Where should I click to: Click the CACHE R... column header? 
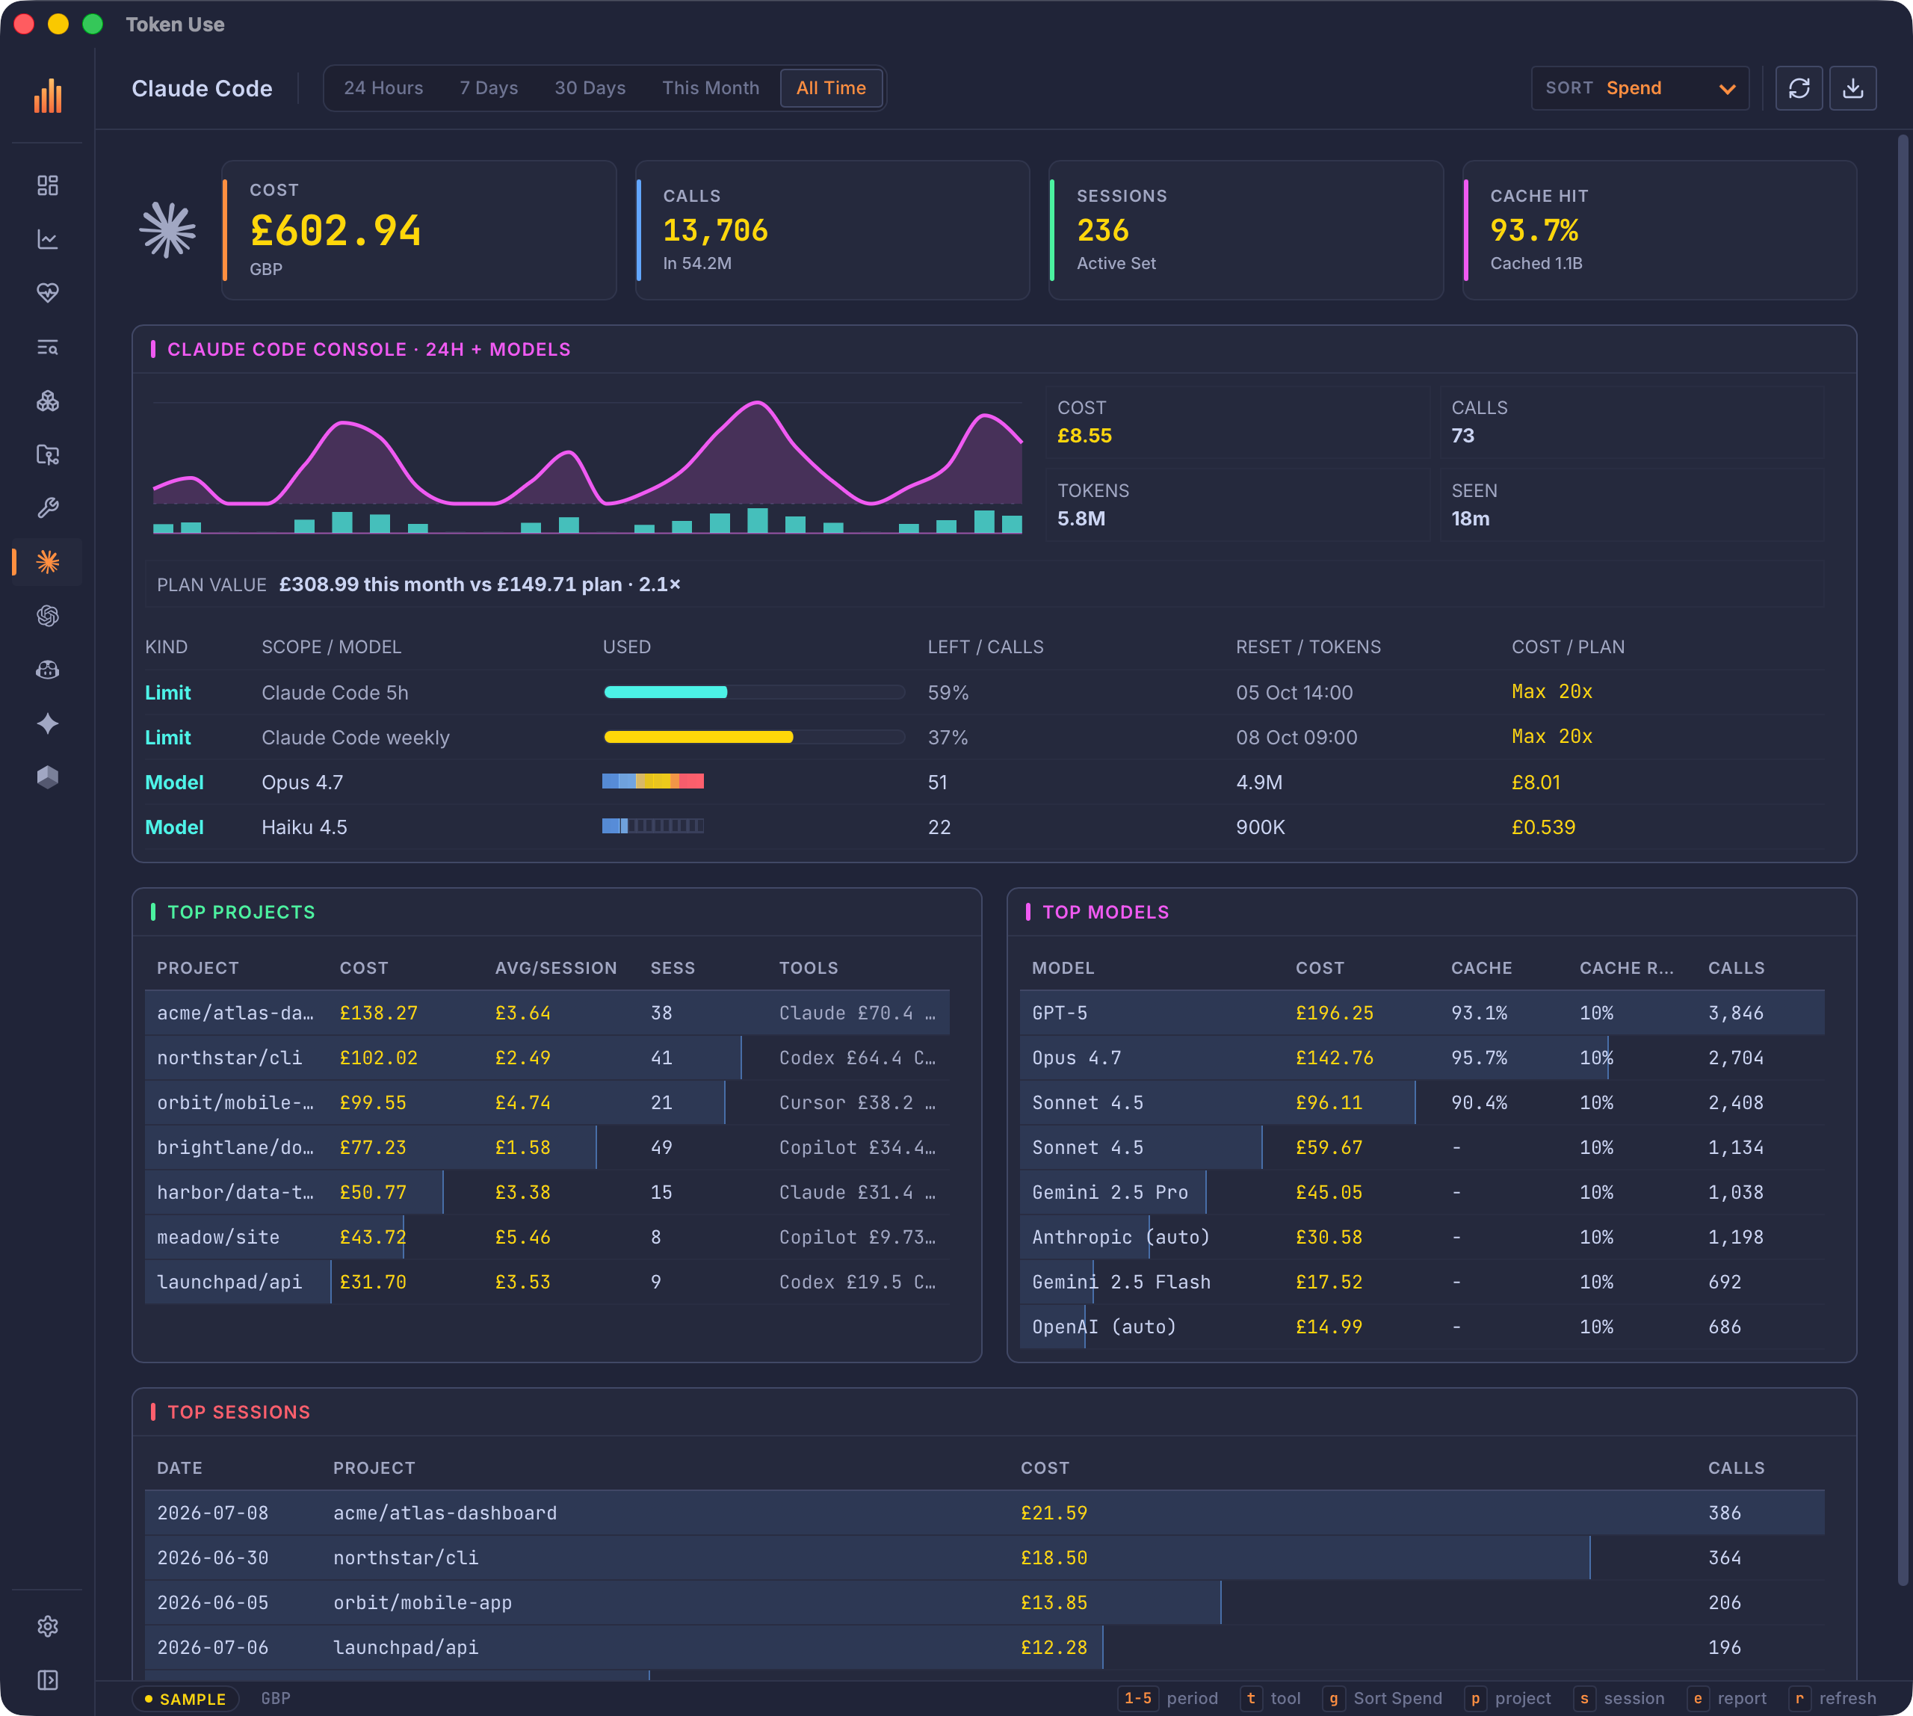(x=1626, y=969)
